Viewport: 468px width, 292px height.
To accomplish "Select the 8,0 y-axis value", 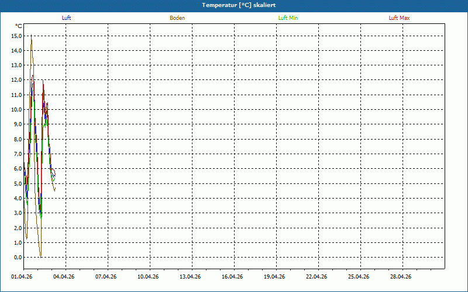I will click(x=18, y=140).
